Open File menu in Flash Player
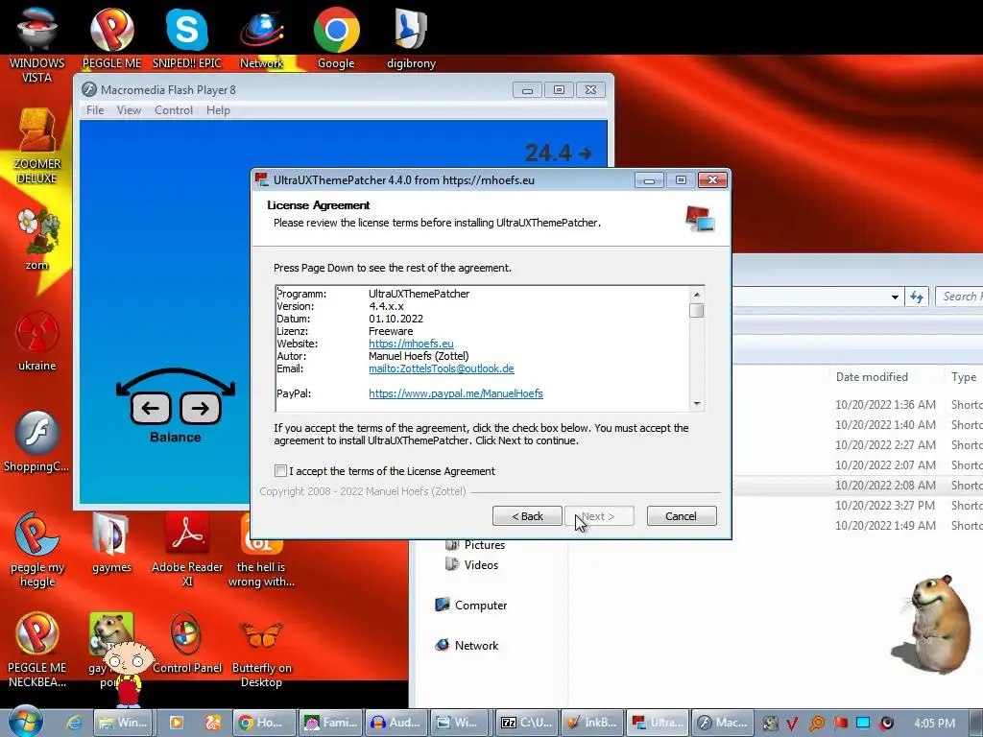Screen dimensions: 983x737 pyautogui.click(x=95, y=110)
